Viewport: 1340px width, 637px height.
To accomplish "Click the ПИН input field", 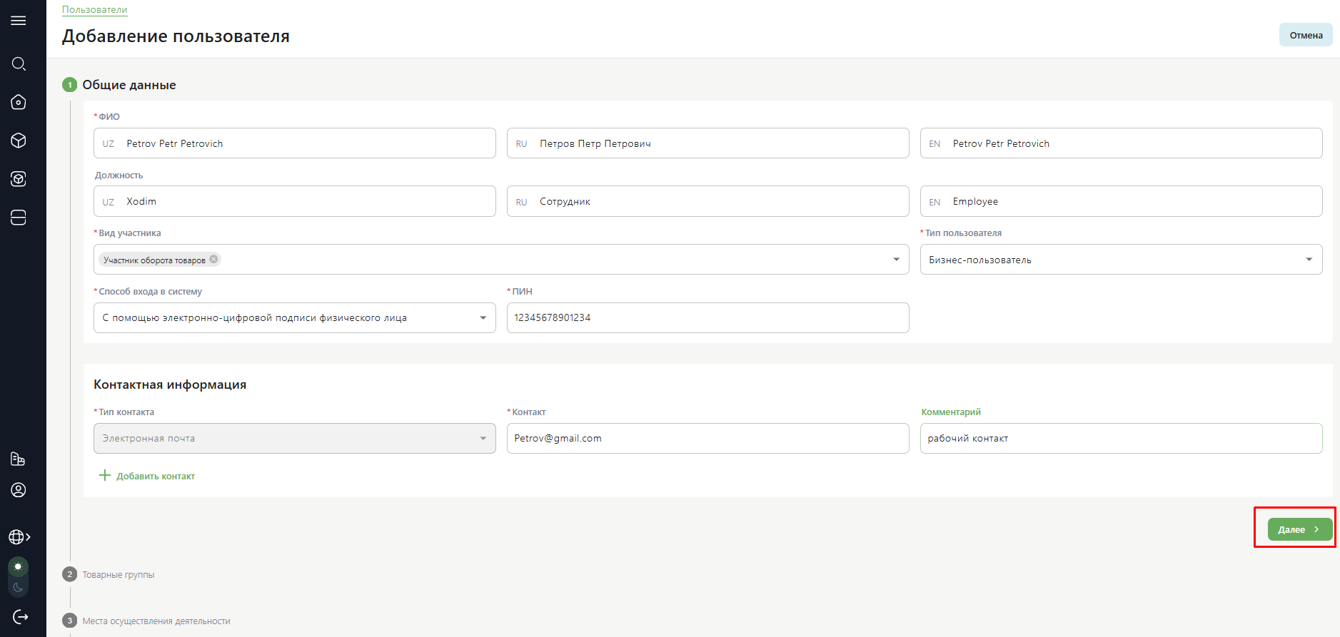I will tap(707, 318).
